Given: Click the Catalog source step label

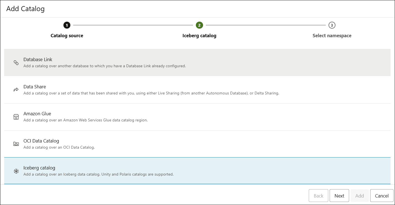Looking at the screenshot, I should [x=67, y=36].
